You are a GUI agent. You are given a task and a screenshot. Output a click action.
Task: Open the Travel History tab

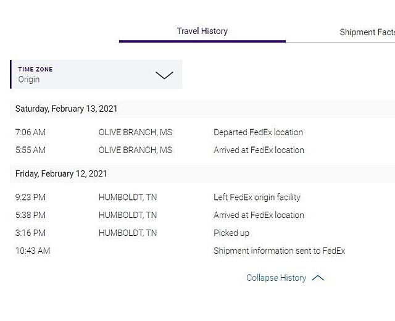202,31
